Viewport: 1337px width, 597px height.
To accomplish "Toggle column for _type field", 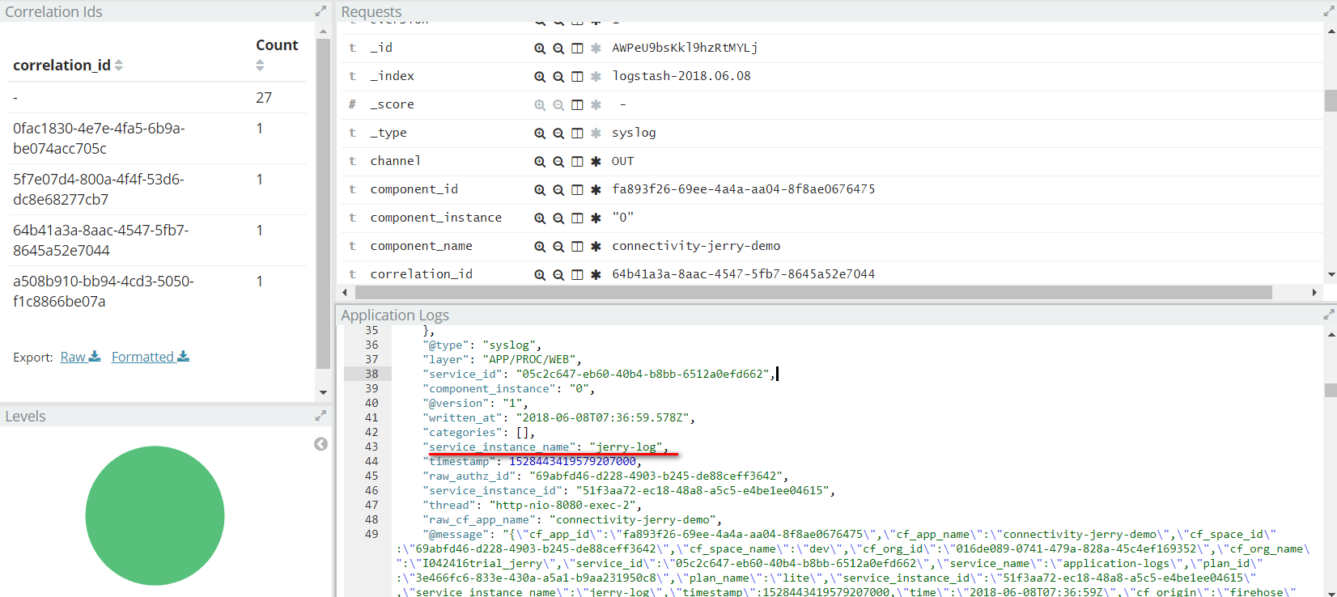I will tap(577, 133).
